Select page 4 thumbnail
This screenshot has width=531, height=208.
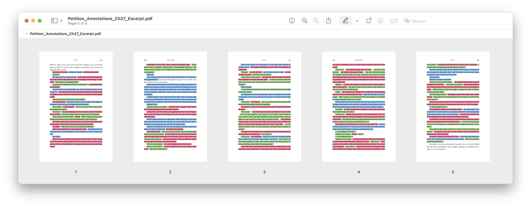[x=359, y=107]
